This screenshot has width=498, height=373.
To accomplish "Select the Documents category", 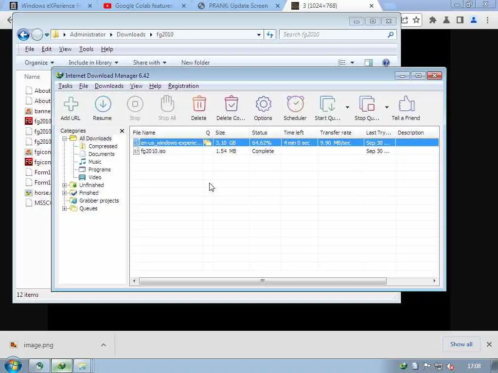I will (x=101, y=154).
